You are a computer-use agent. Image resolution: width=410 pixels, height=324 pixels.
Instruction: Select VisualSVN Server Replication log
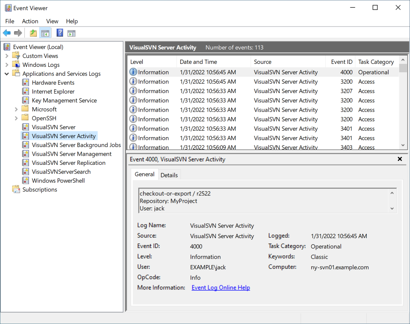[x=68, y=163]
